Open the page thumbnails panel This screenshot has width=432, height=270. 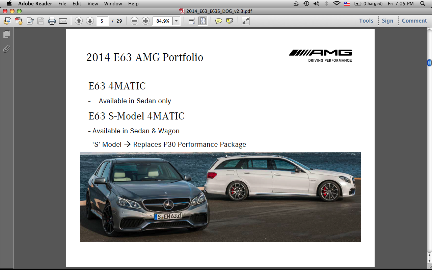click(x=6, y=34)
